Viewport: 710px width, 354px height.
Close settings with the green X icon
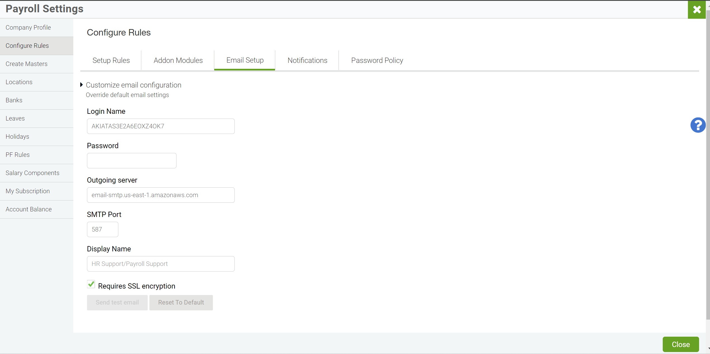tap(697, 10)
